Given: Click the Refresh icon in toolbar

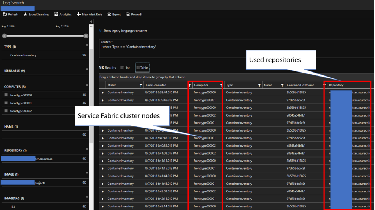Looking at the screenshot, I should [5, 14].
